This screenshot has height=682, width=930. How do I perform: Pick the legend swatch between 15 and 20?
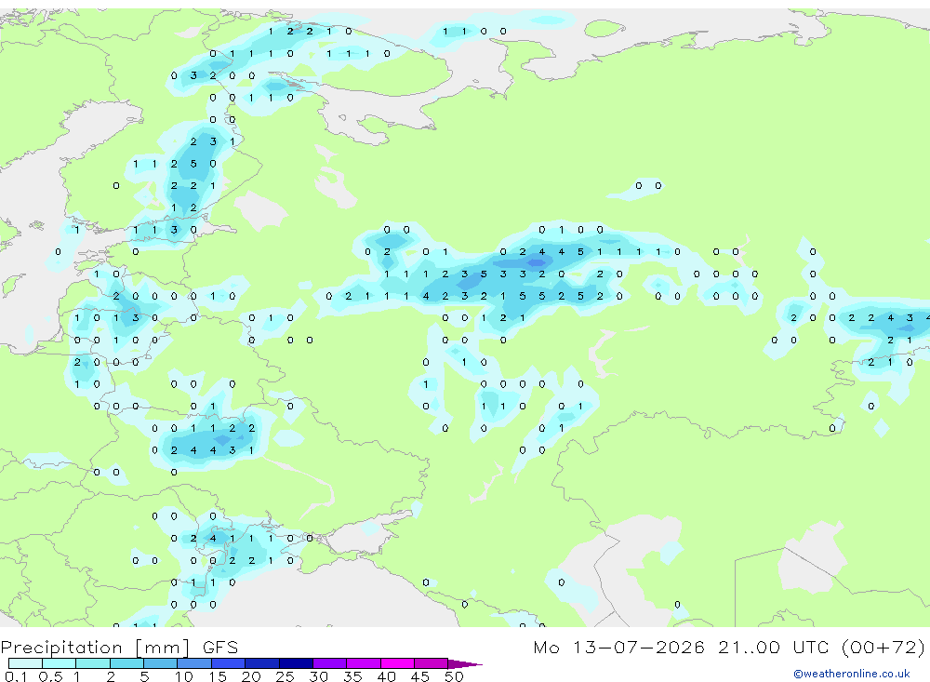tap(229, 663)
